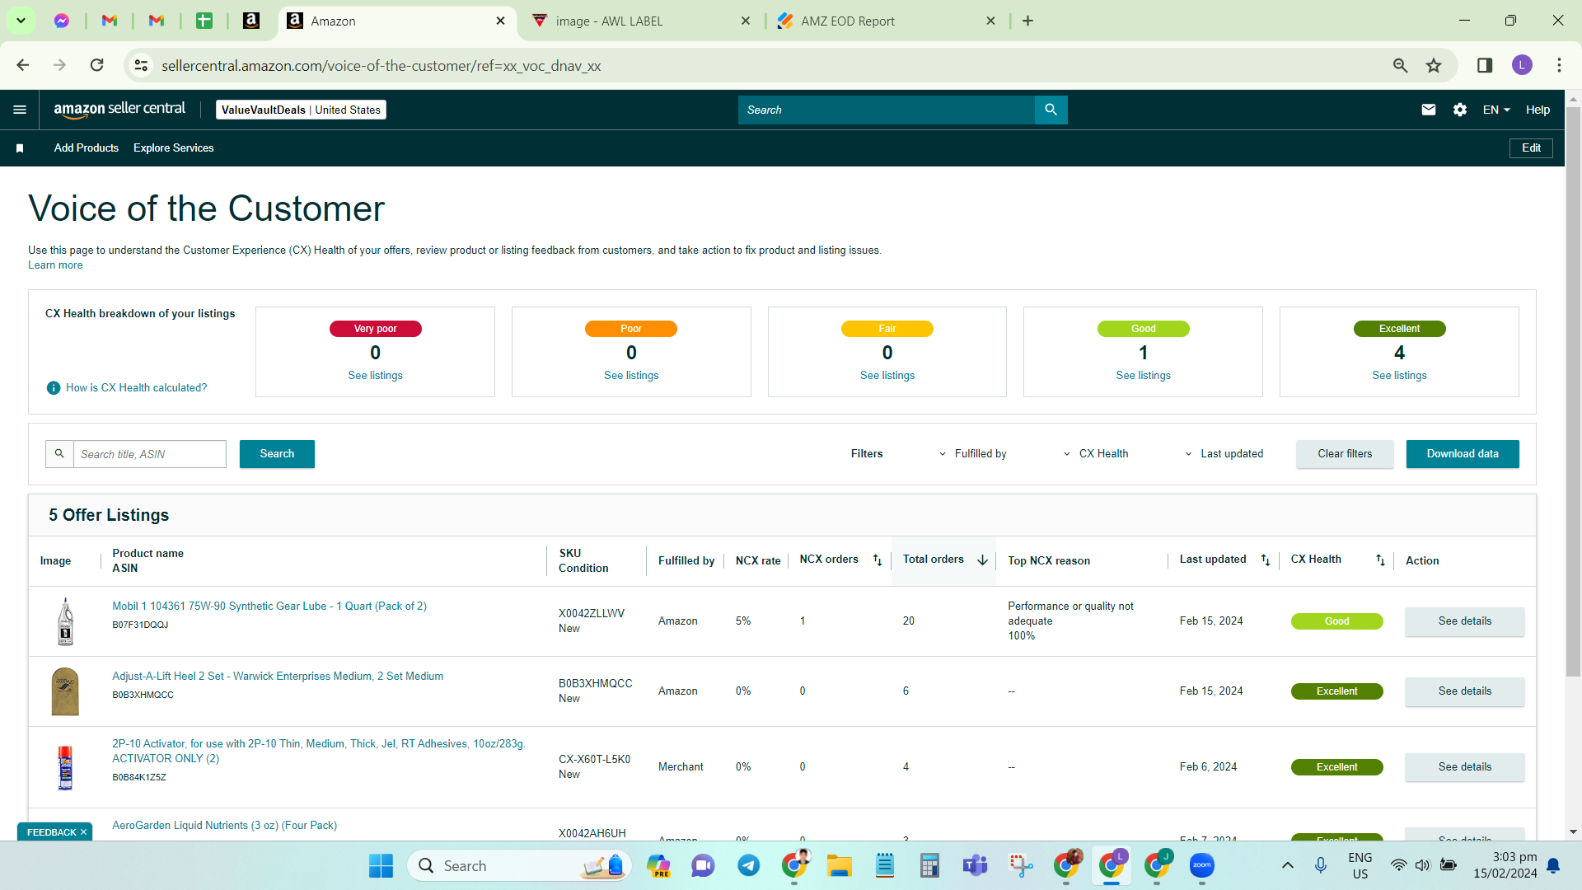Open the Seller Central mail messages icon
This screenshot has width=1582, height=890.
click(x=1429, y=110)
